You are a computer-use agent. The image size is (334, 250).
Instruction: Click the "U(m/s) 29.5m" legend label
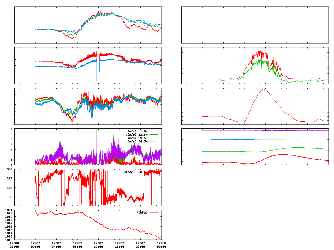[x=136, y=138]
